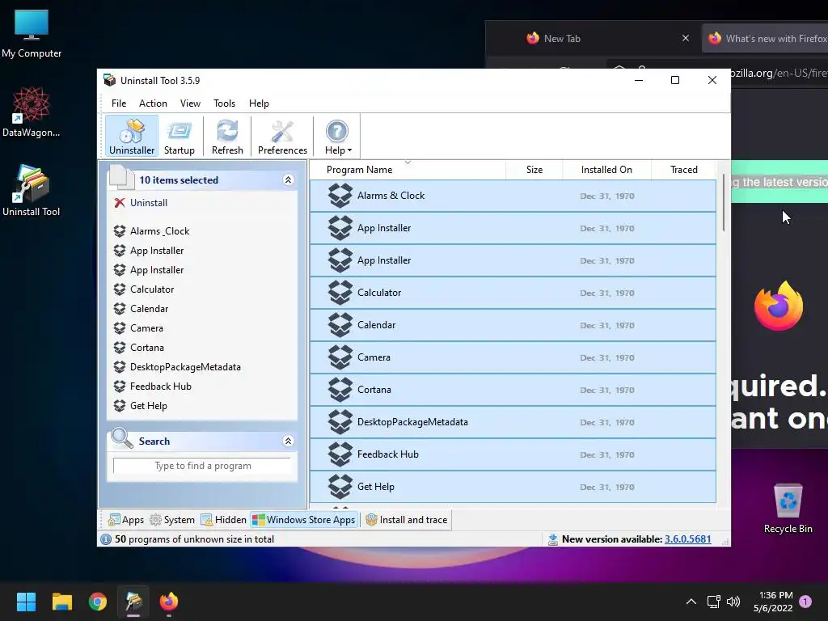Open the View menu
828x621 pixels.
[190, 103]
